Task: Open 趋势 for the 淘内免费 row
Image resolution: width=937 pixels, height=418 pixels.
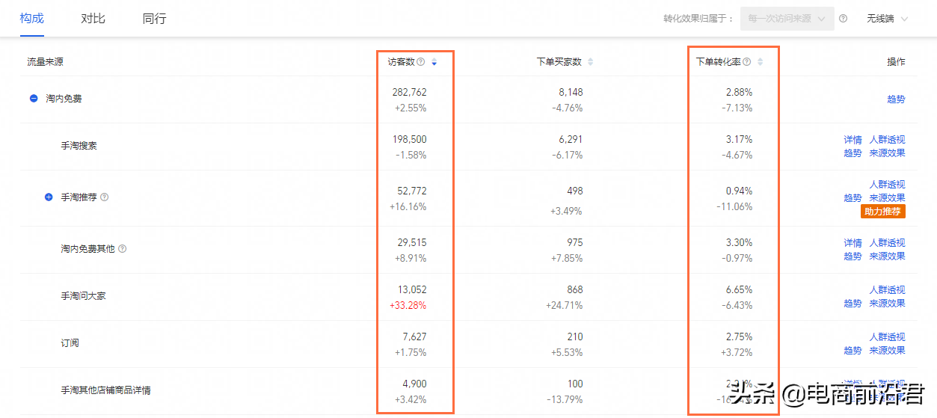Action: click(896, 99)
